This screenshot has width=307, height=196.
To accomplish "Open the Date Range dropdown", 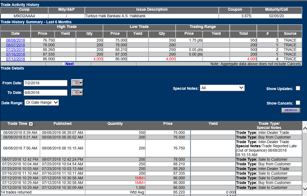I will click(x=41, y=102).
